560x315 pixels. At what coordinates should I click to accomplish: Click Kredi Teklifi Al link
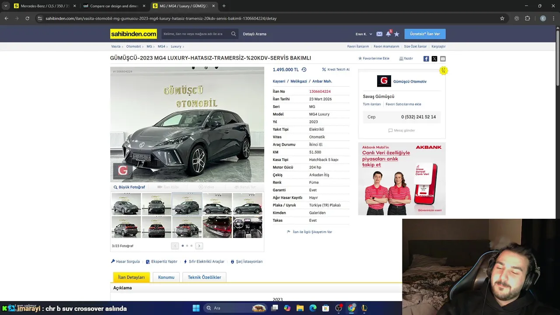(336, 70)
